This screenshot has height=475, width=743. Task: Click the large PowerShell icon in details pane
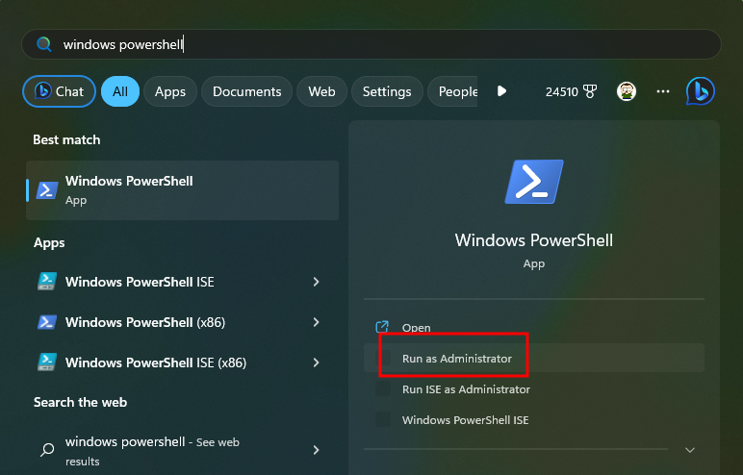[x=534, y=182]
